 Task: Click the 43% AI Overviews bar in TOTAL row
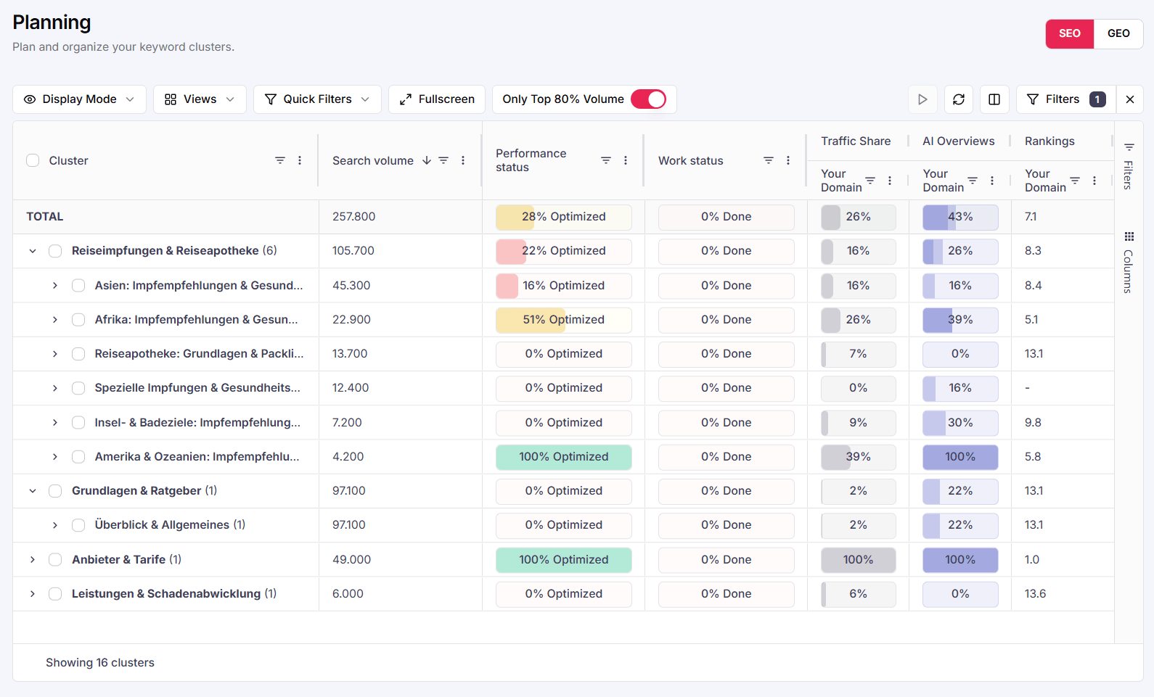(x=960, y=217)
